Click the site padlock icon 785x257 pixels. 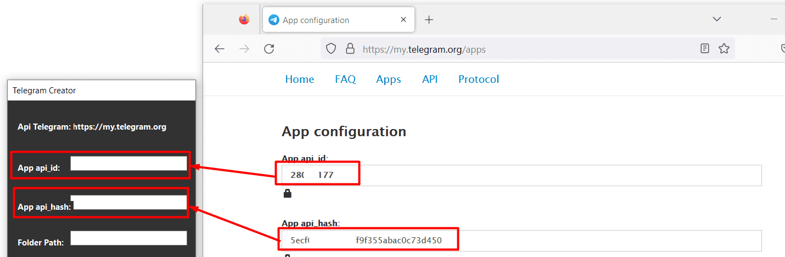coord(350,49)
